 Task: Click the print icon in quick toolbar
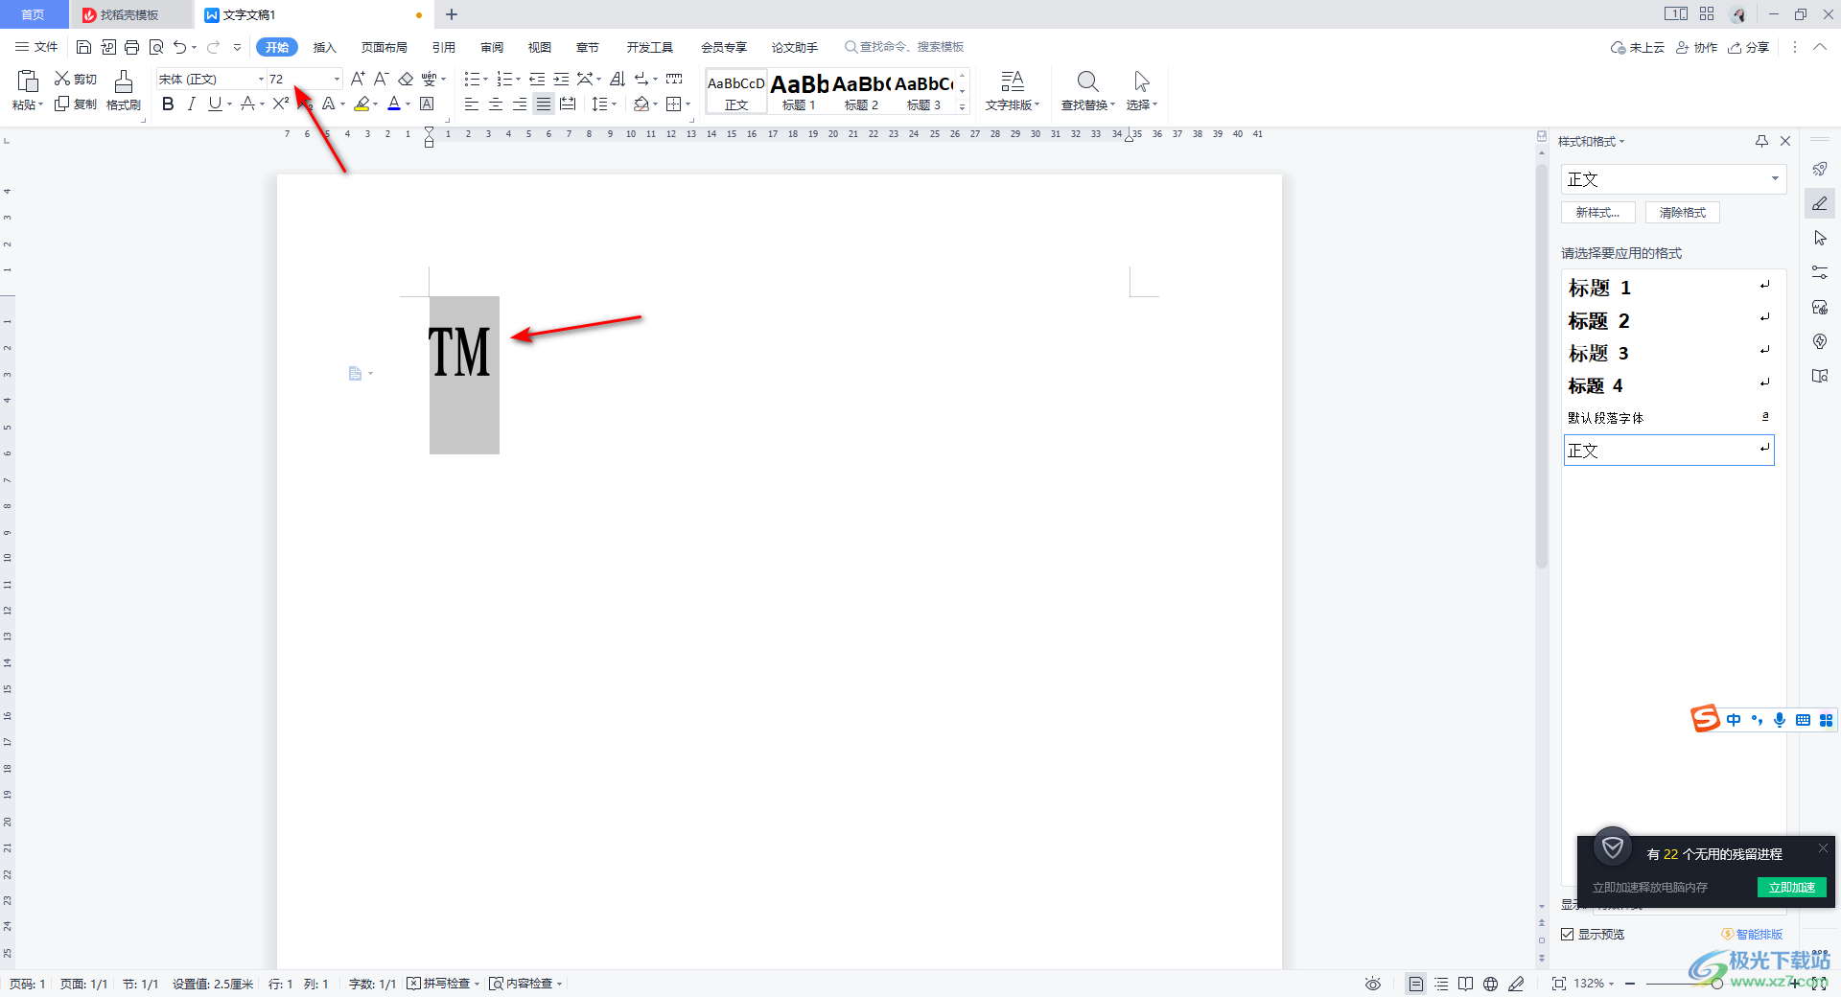[x=131, y=47]
